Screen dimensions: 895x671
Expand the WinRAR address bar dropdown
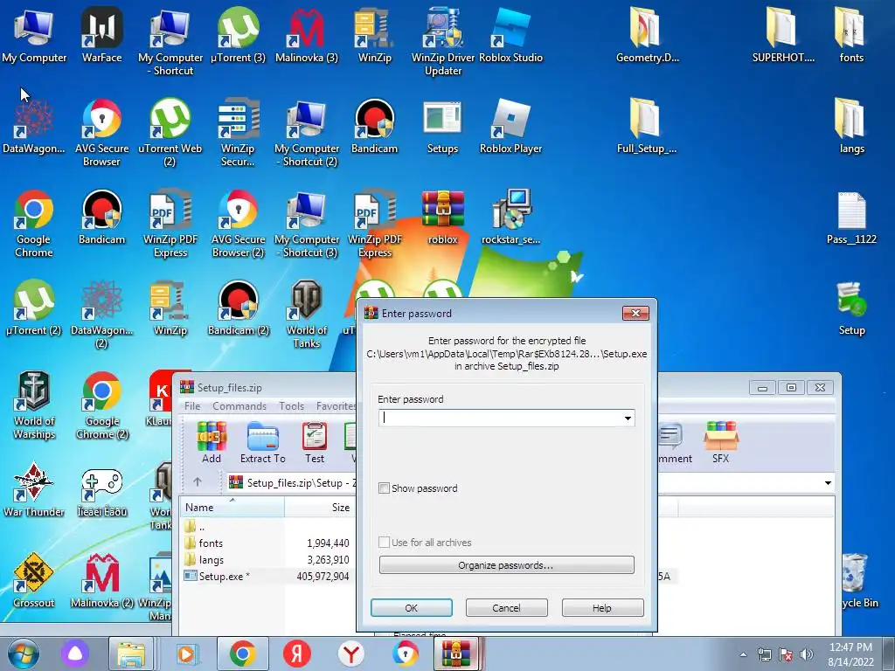[828, 482]
